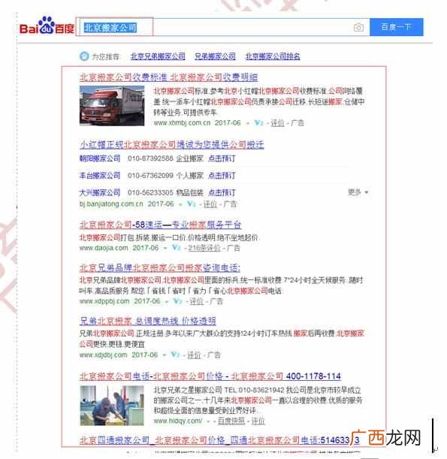Click the V badge next to www.xhmbj.com.cn

pos(258,123)
